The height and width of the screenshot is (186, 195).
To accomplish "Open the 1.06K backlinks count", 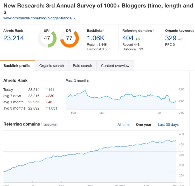I will 96,38.
